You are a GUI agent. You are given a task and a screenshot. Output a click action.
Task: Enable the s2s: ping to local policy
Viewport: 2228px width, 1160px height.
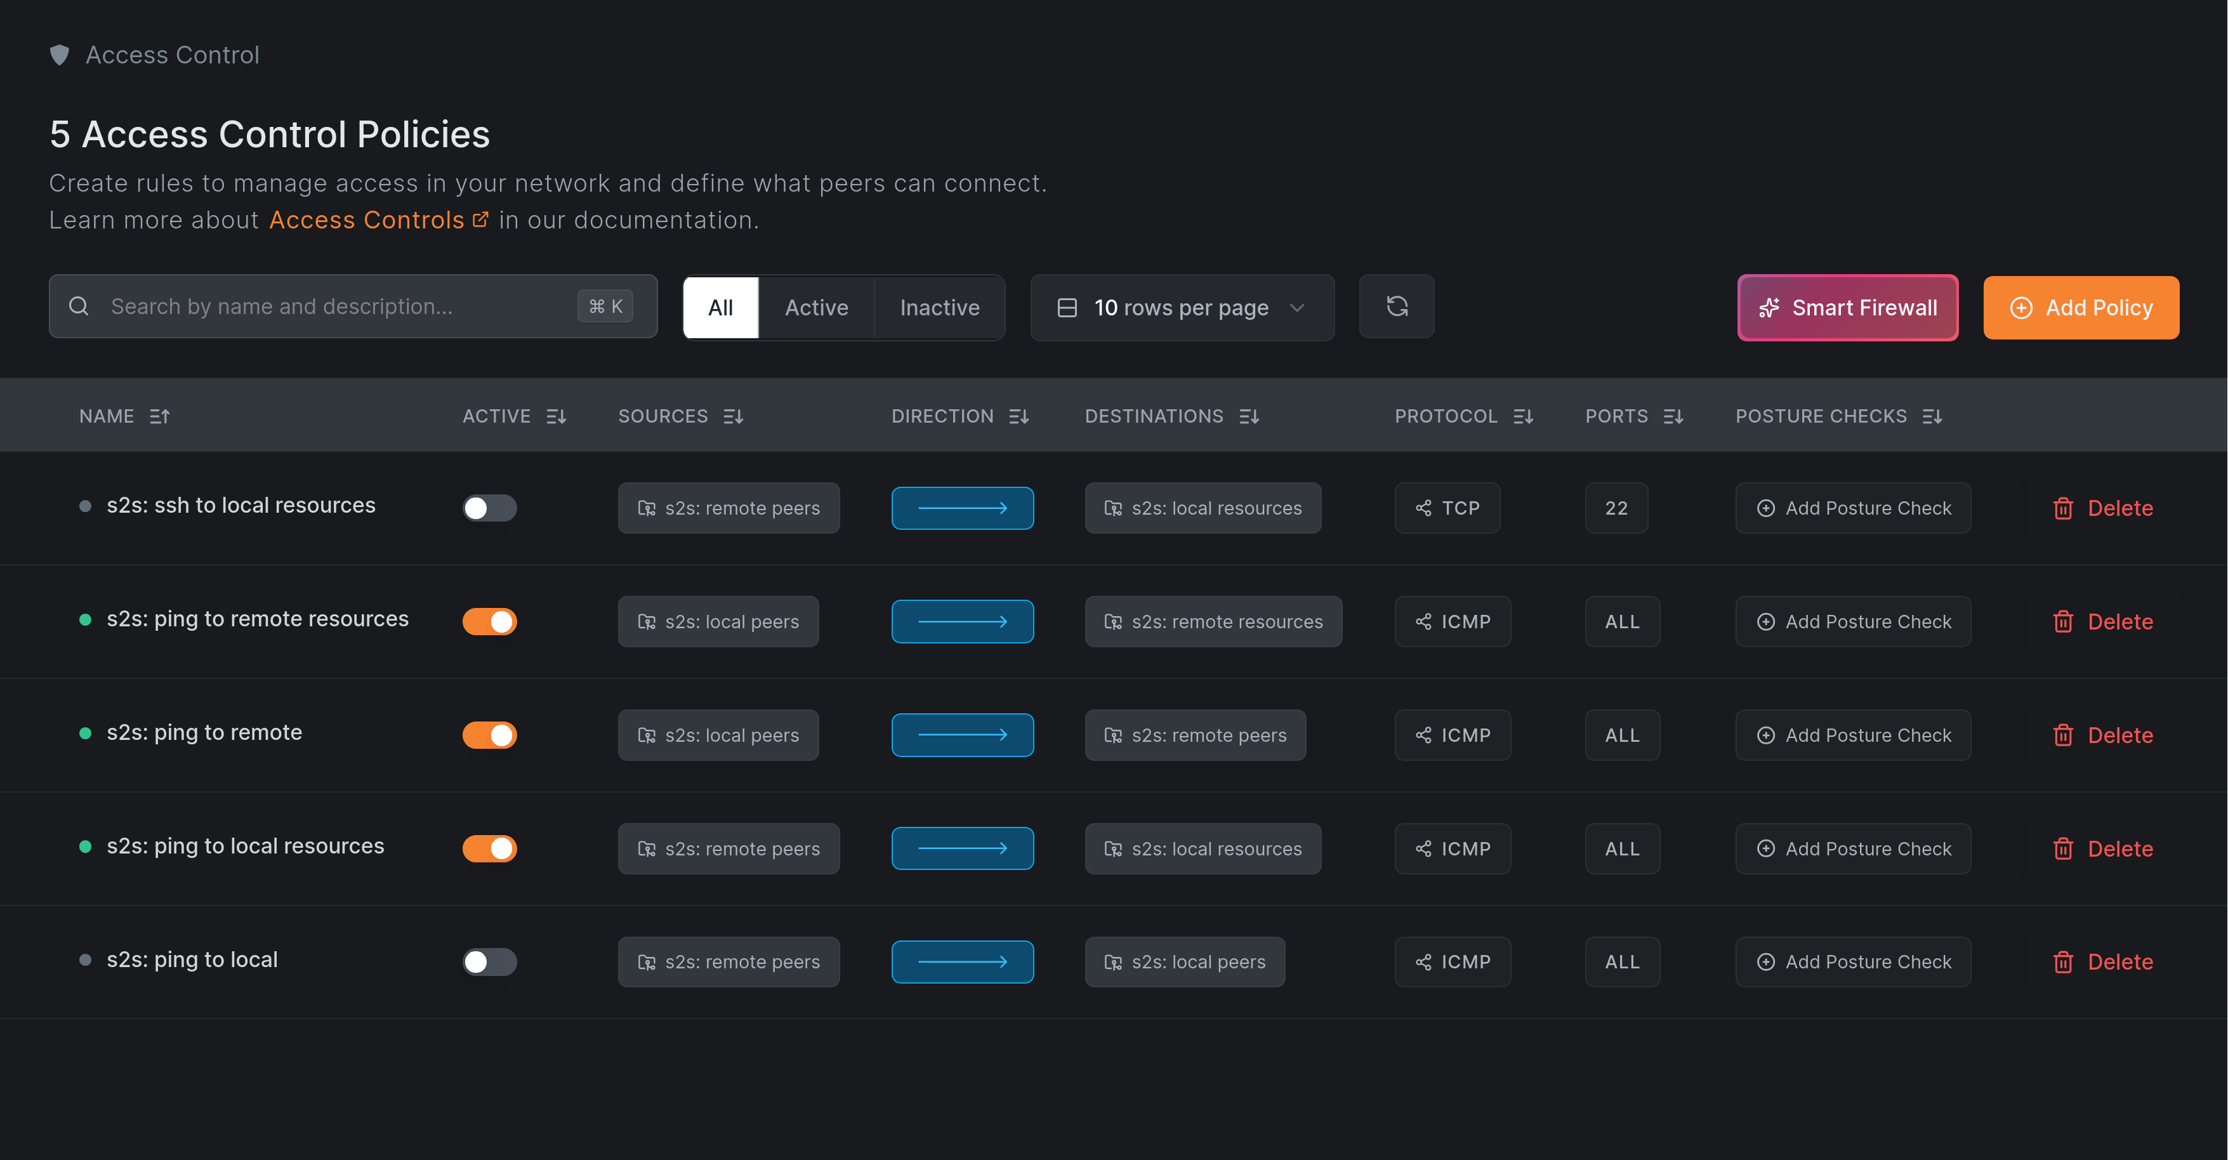point(489,962)
